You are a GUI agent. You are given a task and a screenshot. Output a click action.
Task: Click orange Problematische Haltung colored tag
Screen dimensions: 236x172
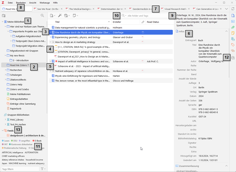[14, 148]
